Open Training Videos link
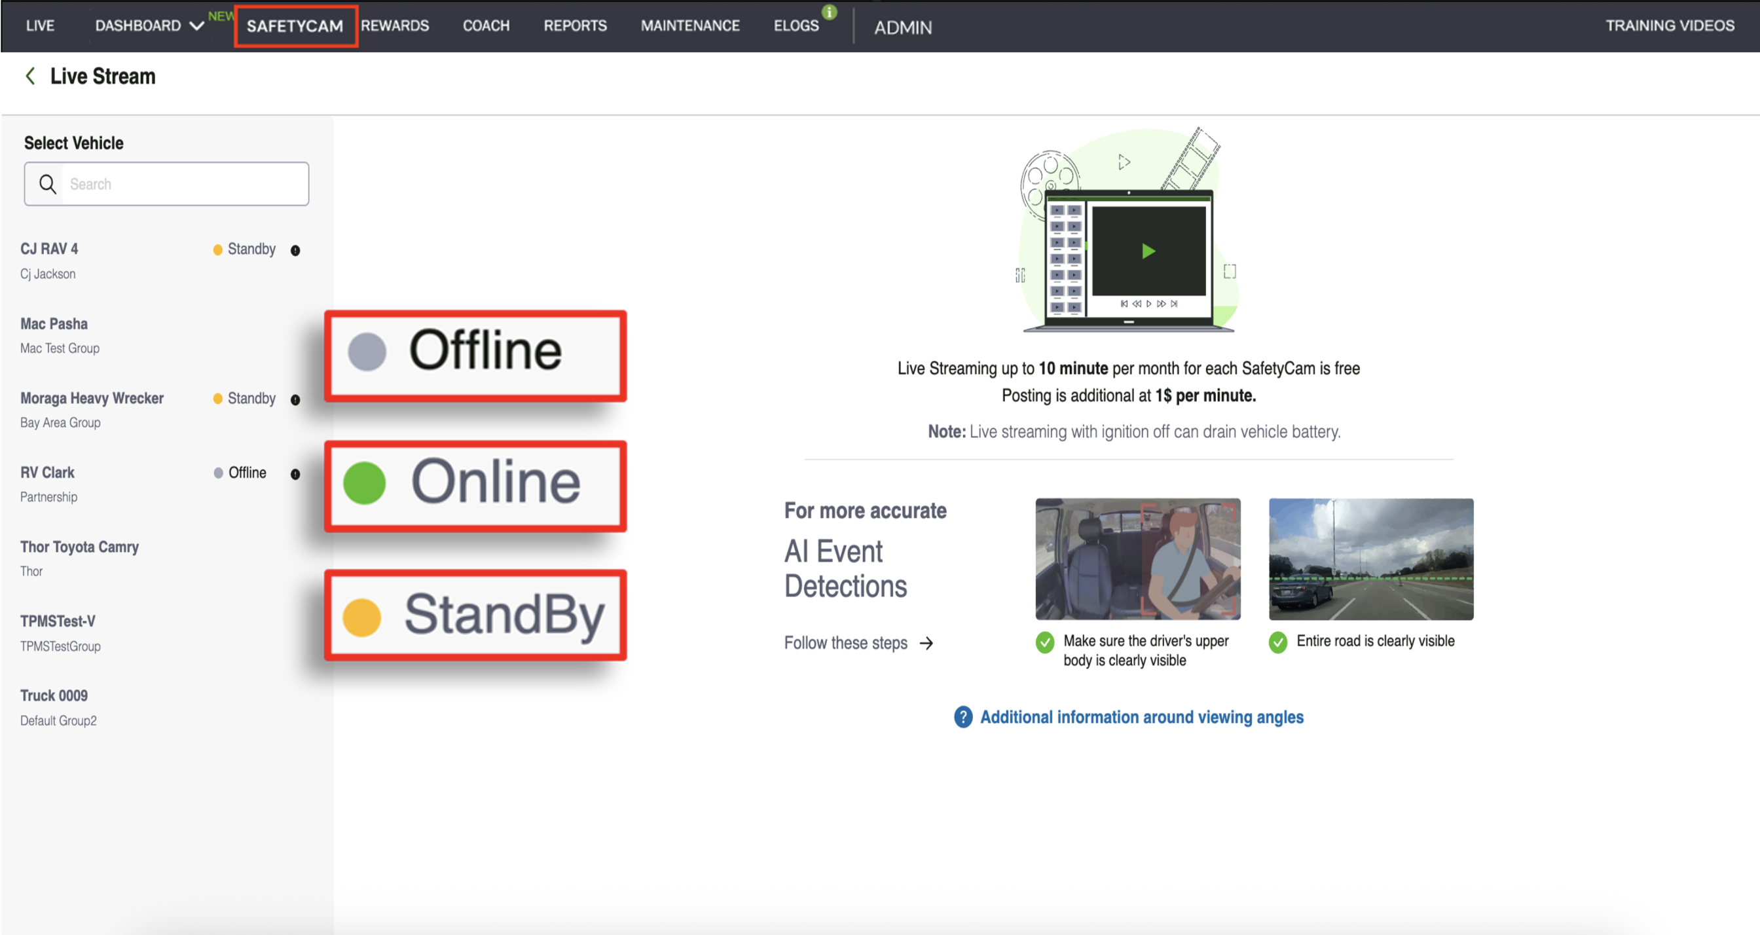Viewport: 1760px width, 935px height. pos(1669,26)
